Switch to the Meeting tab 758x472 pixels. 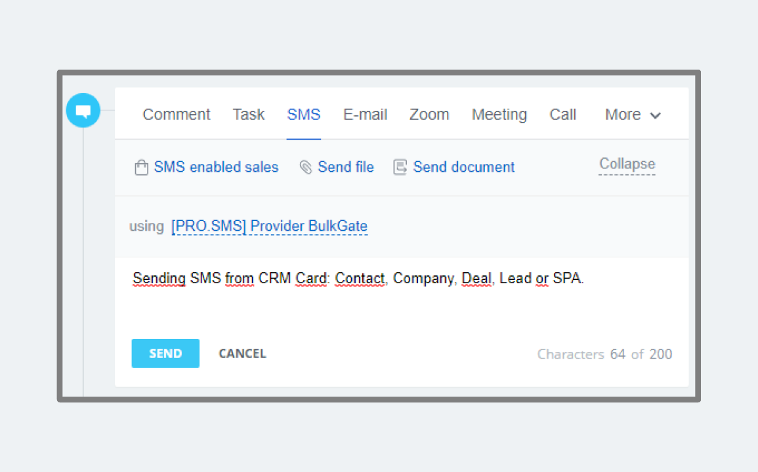click(499, 115)
